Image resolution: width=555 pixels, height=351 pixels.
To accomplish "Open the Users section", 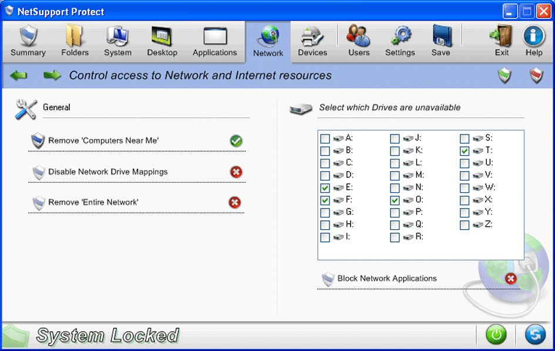I will [359, 42].
